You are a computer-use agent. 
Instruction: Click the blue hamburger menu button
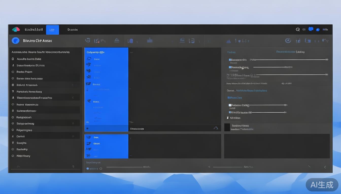pos(52,30)
